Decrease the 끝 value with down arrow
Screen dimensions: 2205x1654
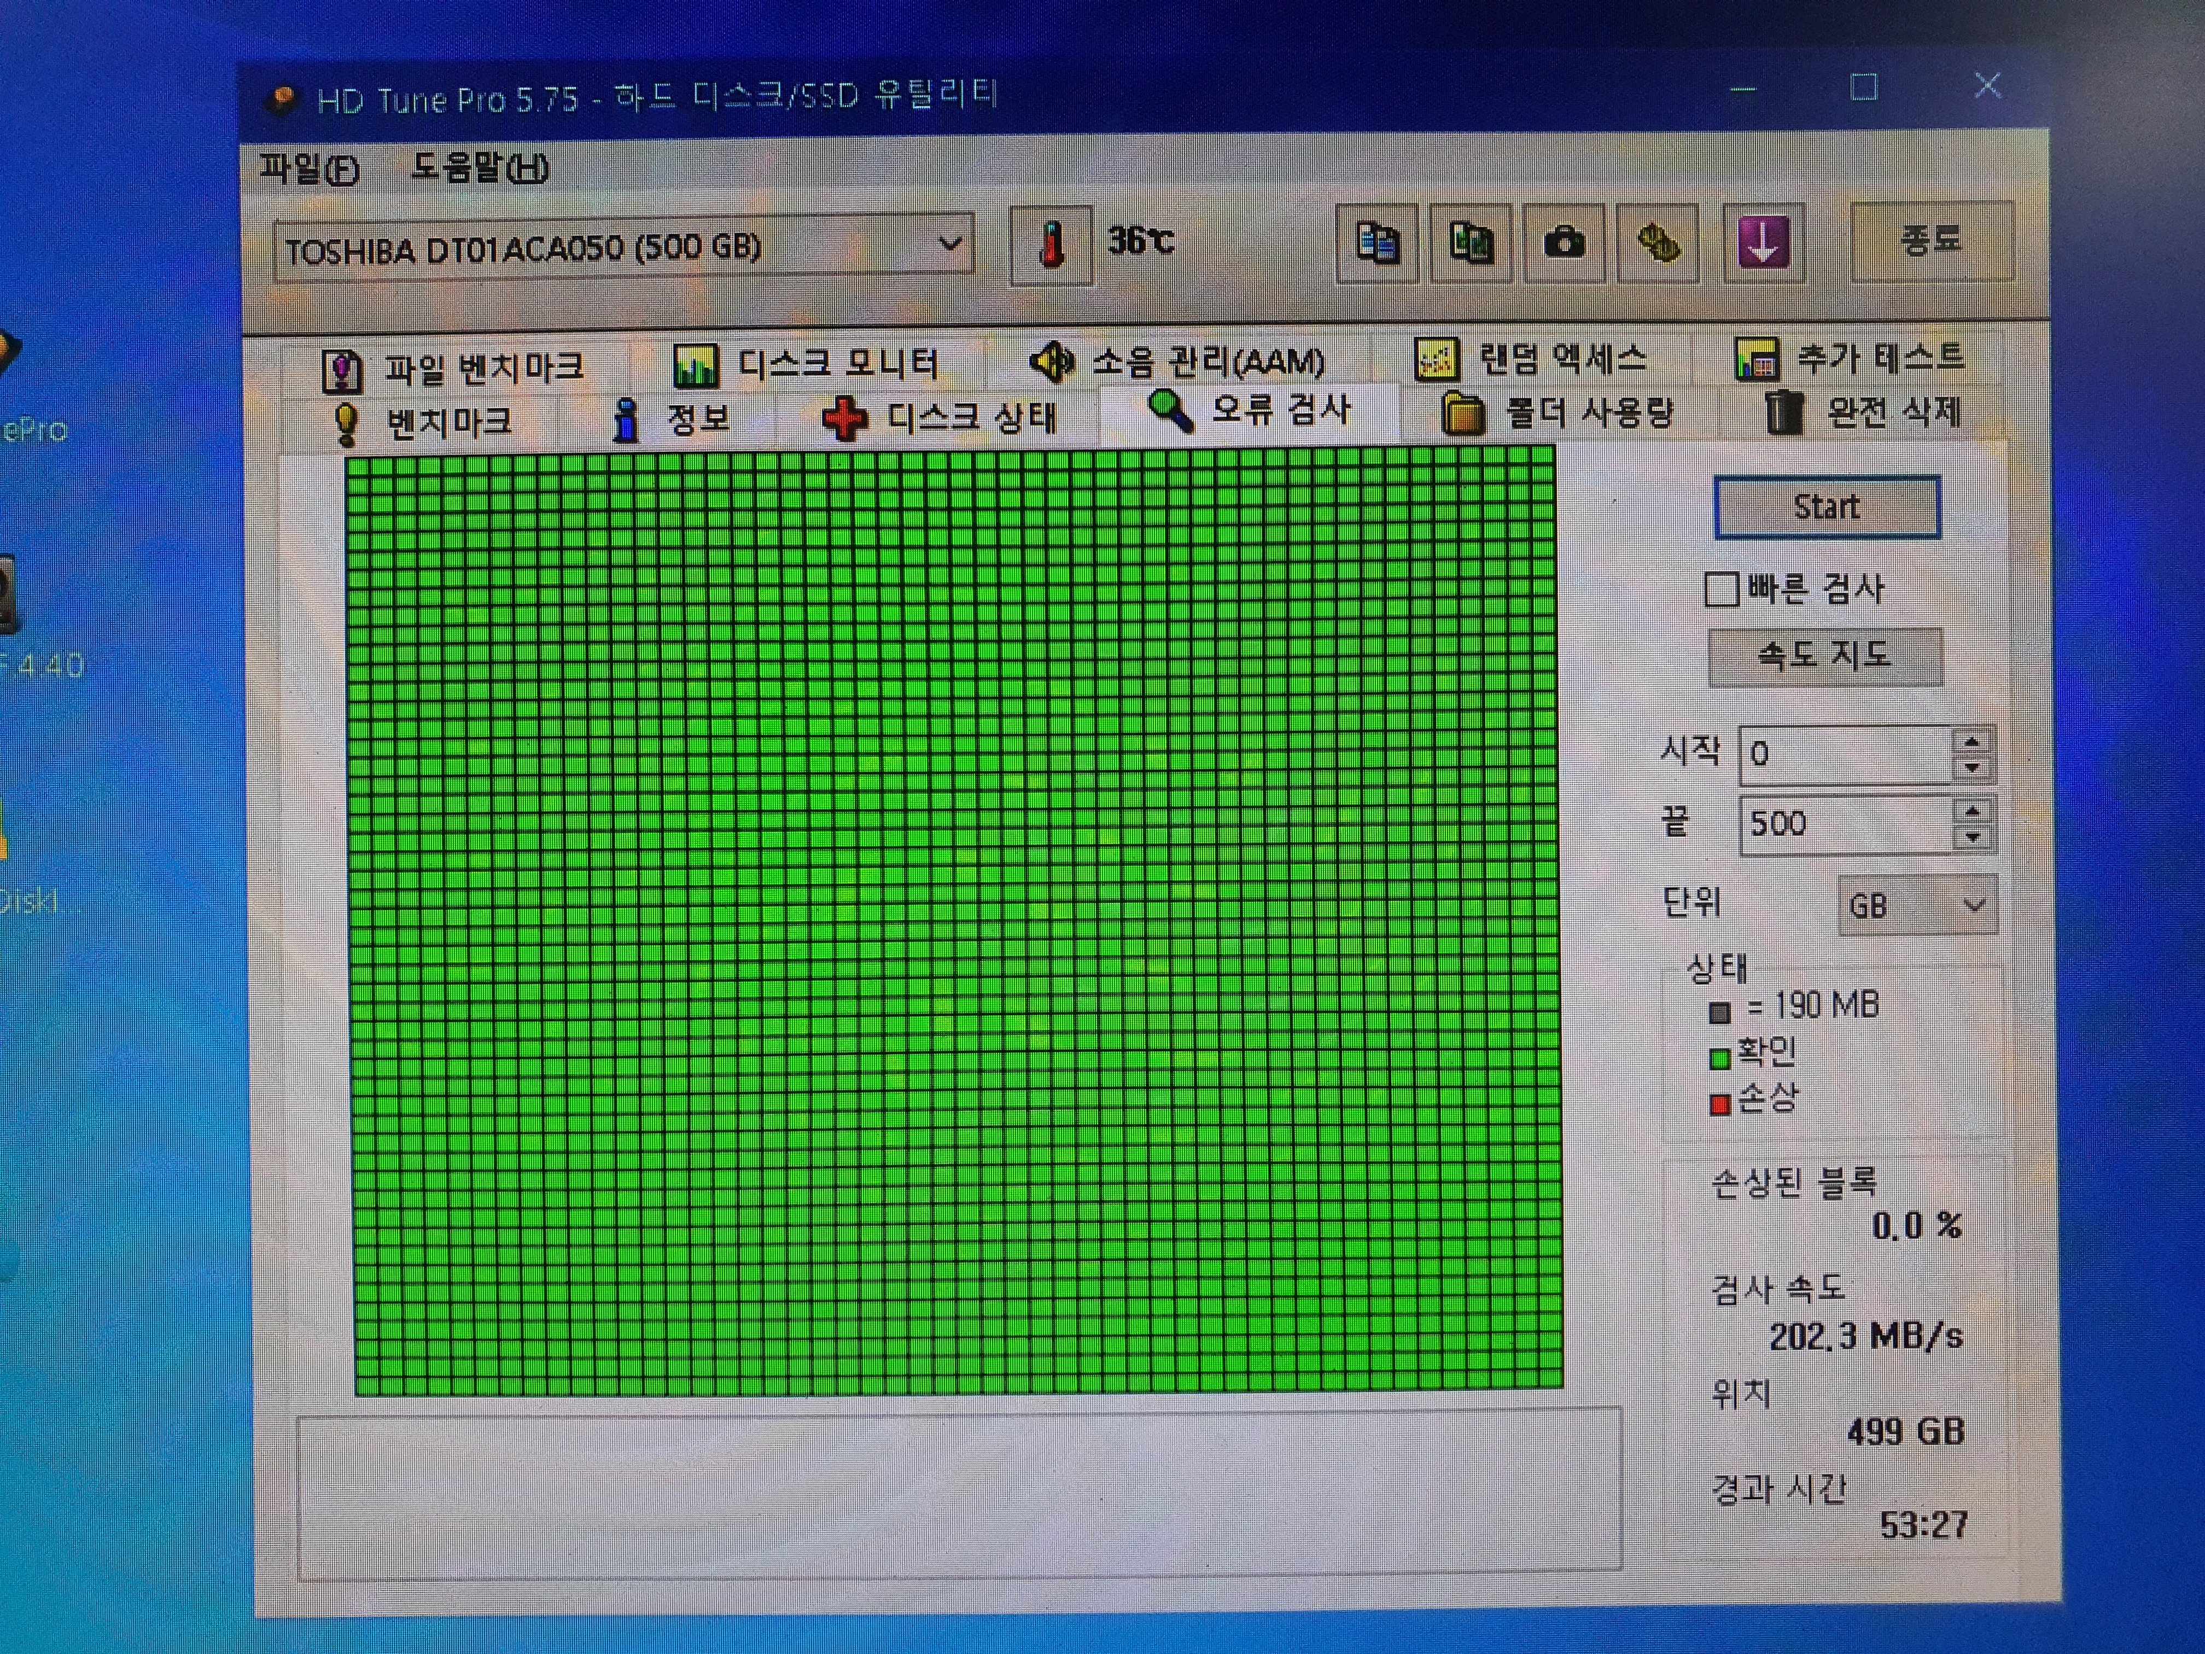pos(1971,838)
